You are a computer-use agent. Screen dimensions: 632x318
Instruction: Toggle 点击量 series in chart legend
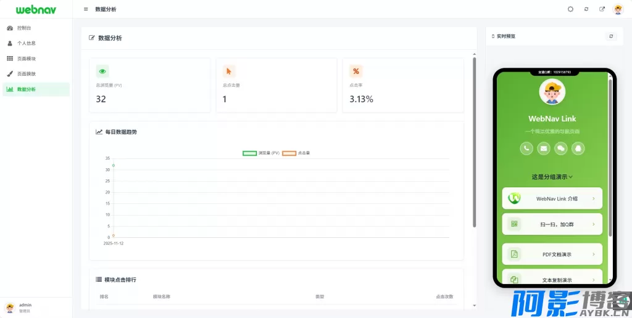coord(296,153)
